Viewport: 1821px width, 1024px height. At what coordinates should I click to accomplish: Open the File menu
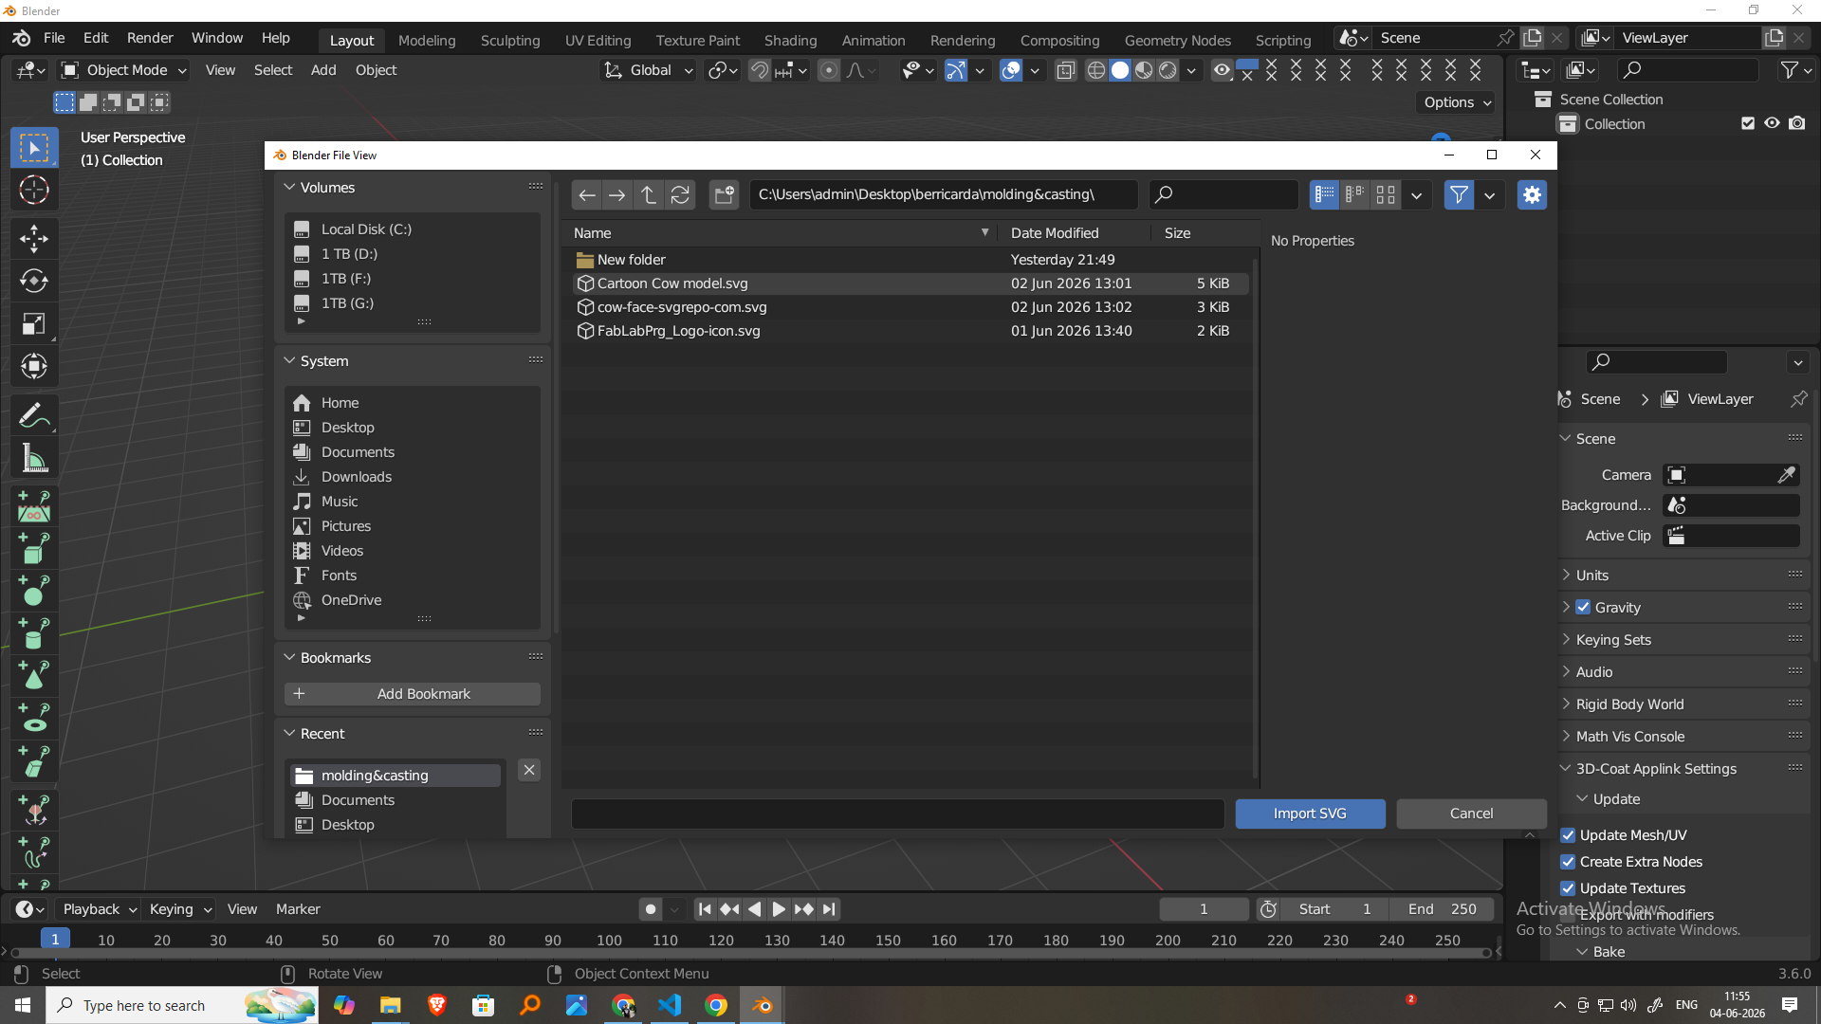(54, 38)
